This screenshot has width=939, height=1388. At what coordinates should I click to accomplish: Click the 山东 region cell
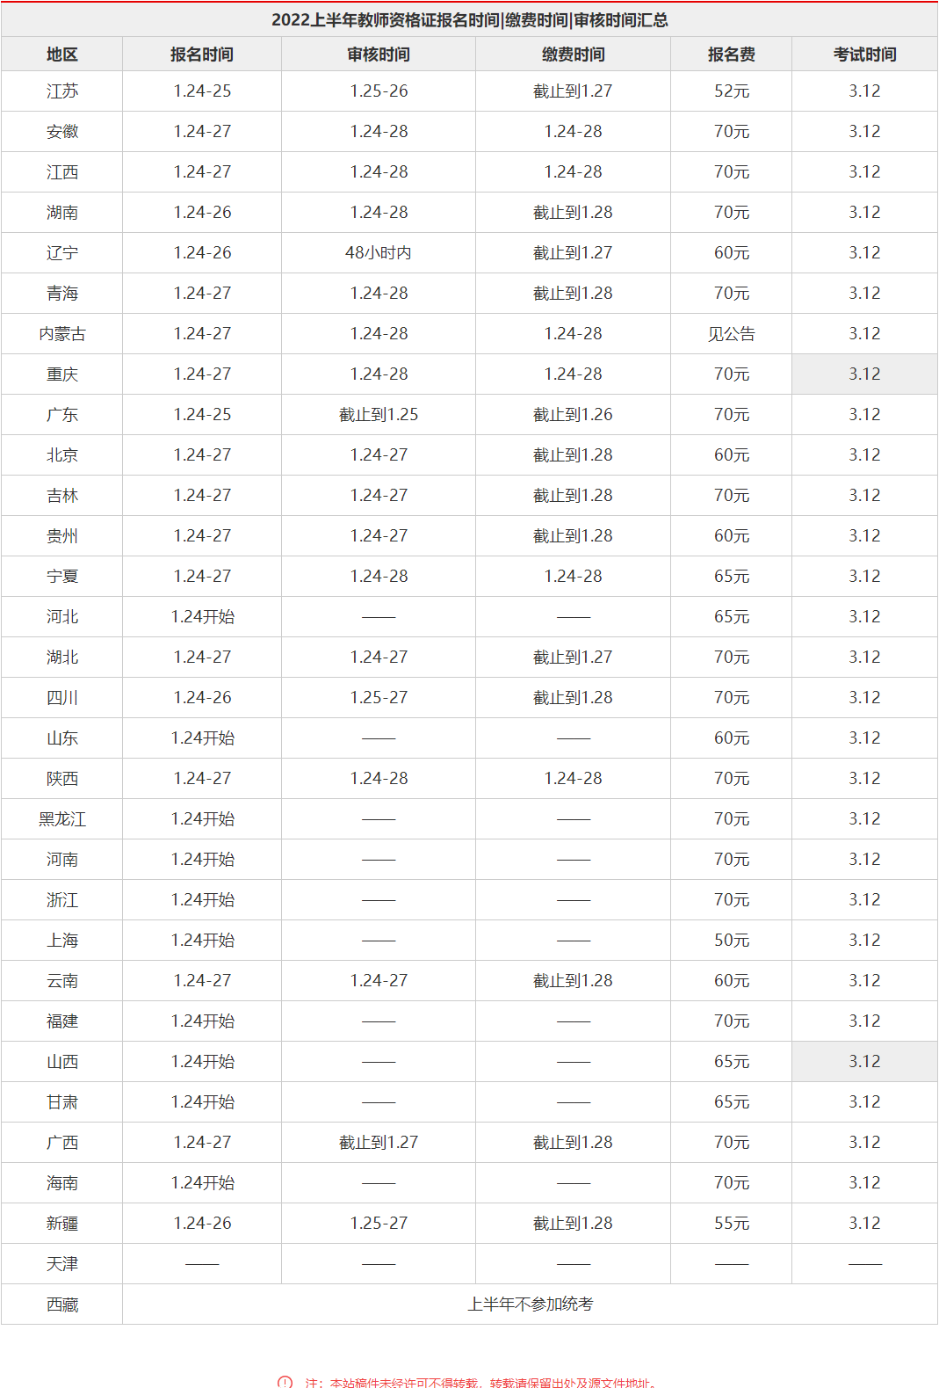pyautogui.click(x=62, y=738)
